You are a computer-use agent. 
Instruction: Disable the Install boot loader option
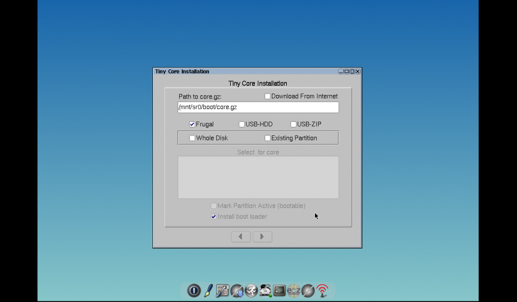[213, 216]
